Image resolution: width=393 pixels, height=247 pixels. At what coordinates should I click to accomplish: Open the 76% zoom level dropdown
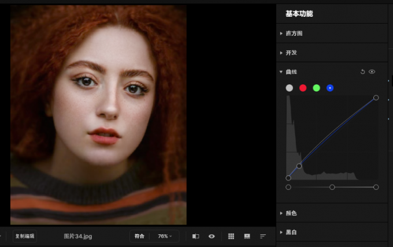pyautogui.click(x=165, y=236)
